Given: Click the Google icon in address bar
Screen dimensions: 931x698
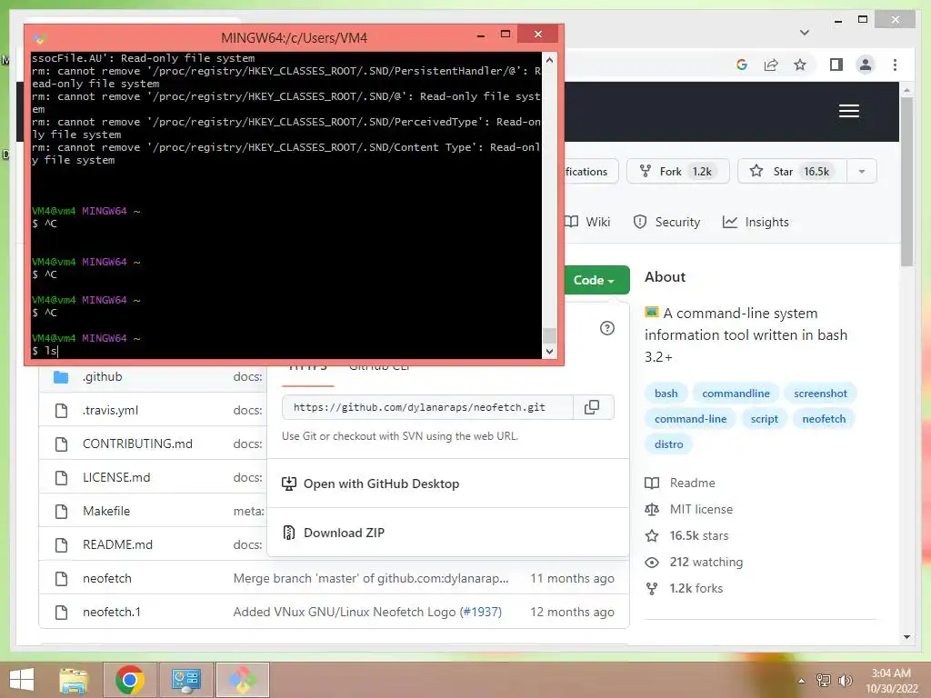Looking at the screenshot, I should [742, 65].
